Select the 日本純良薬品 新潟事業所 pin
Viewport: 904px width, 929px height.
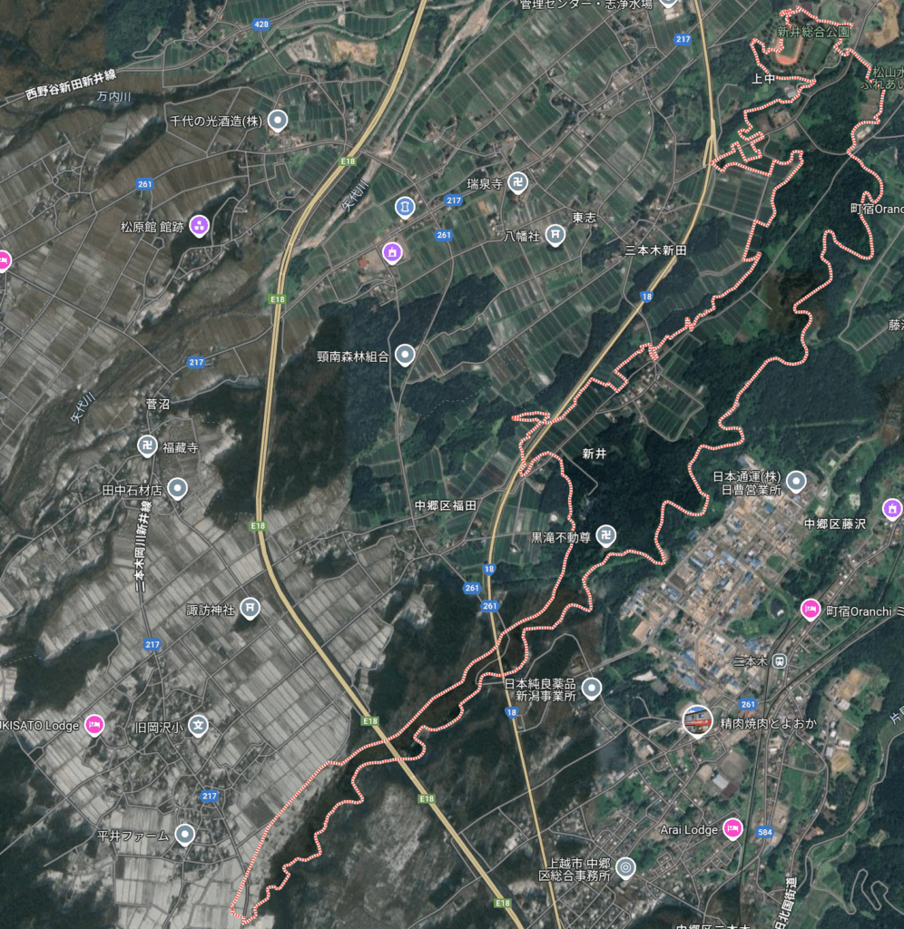click(x=591, y=689)
